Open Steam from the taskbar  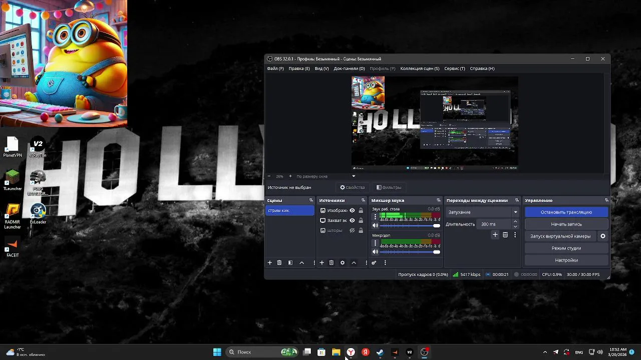coord(380,352)
